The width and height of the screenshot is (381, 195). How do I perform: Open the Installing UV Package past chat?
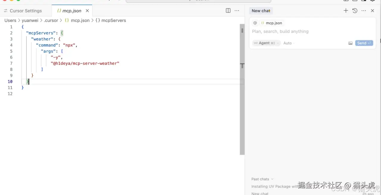pos(275,186)
